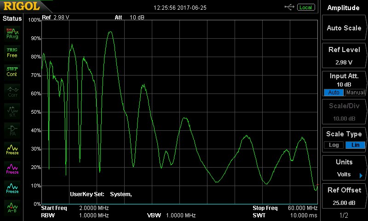
Task: Click the 1/2 menu page indicator
Action: pyautogui.click(x=344, y=215)
